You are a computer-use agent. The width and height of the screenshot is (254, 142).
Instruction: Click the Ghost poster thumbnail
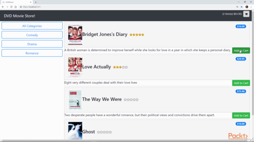tap(75, 131)
